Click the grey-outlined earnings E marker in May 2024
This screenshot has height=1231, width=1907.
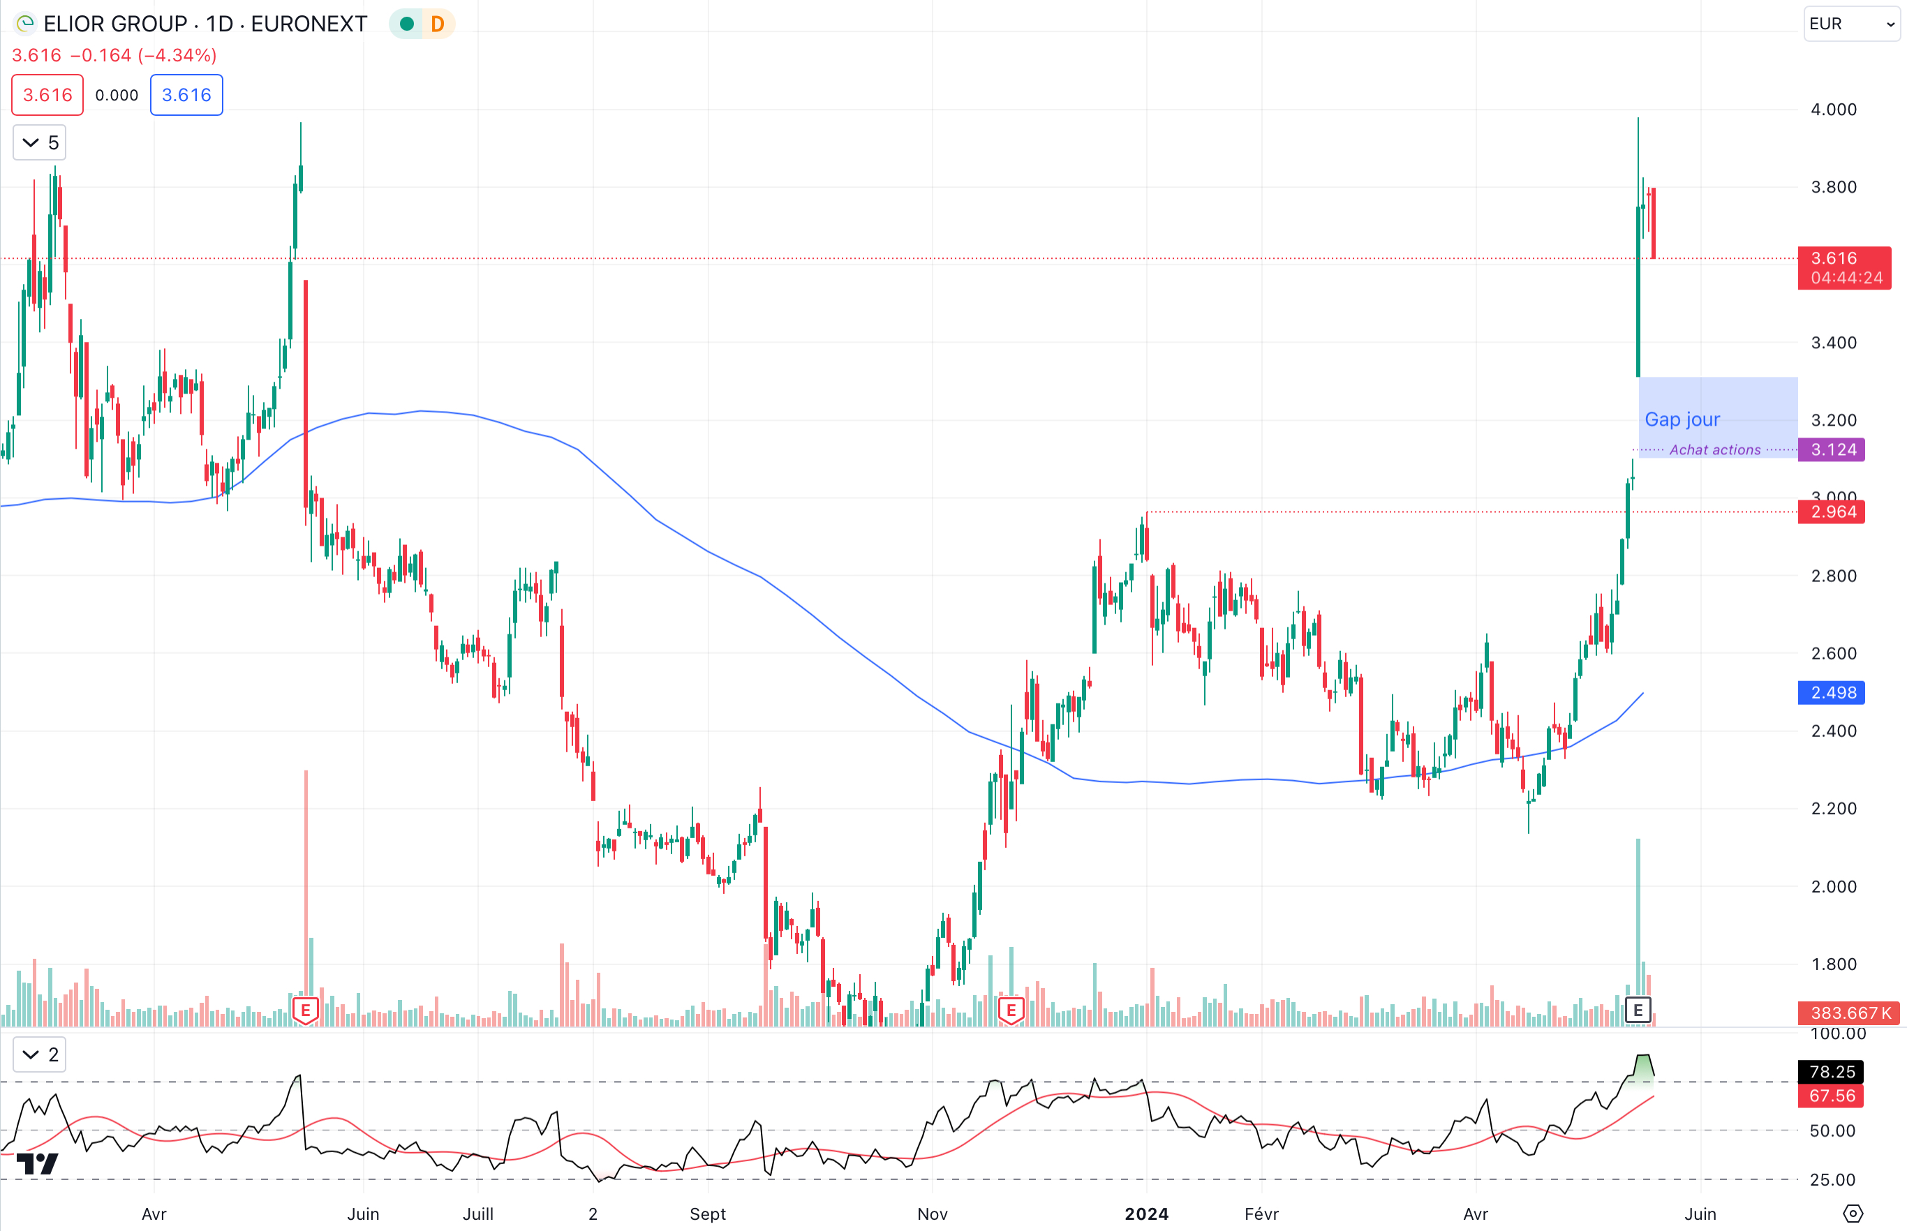[x=1638, y=1010]
